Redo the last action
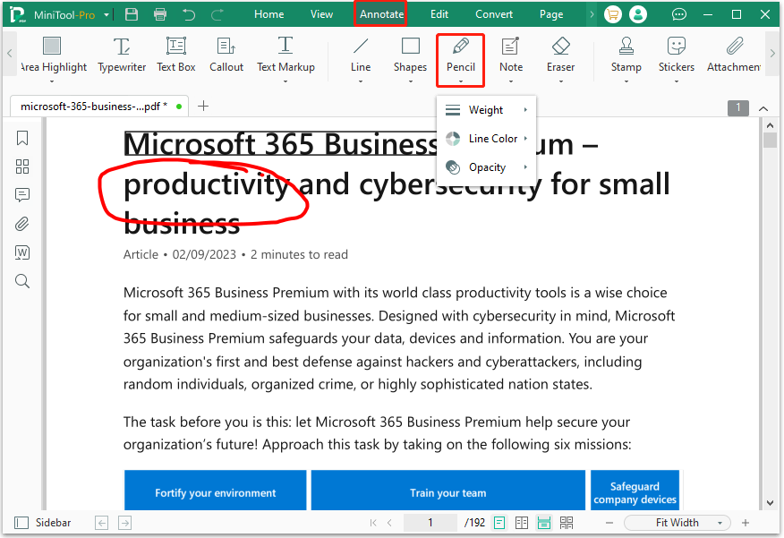 (x=217, y=14)
